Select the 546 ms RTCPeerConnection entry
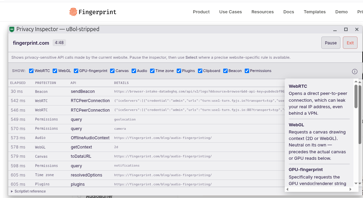The image size is (363, 198). tap(147, 110)
